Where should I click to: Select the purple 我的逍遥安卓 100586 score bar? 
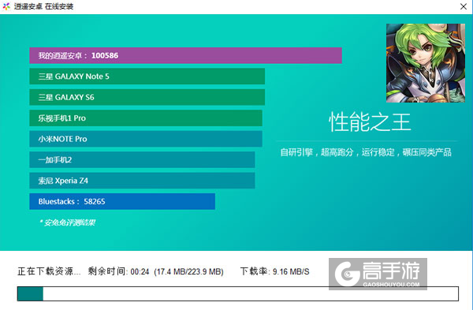[x=185, y=55]
